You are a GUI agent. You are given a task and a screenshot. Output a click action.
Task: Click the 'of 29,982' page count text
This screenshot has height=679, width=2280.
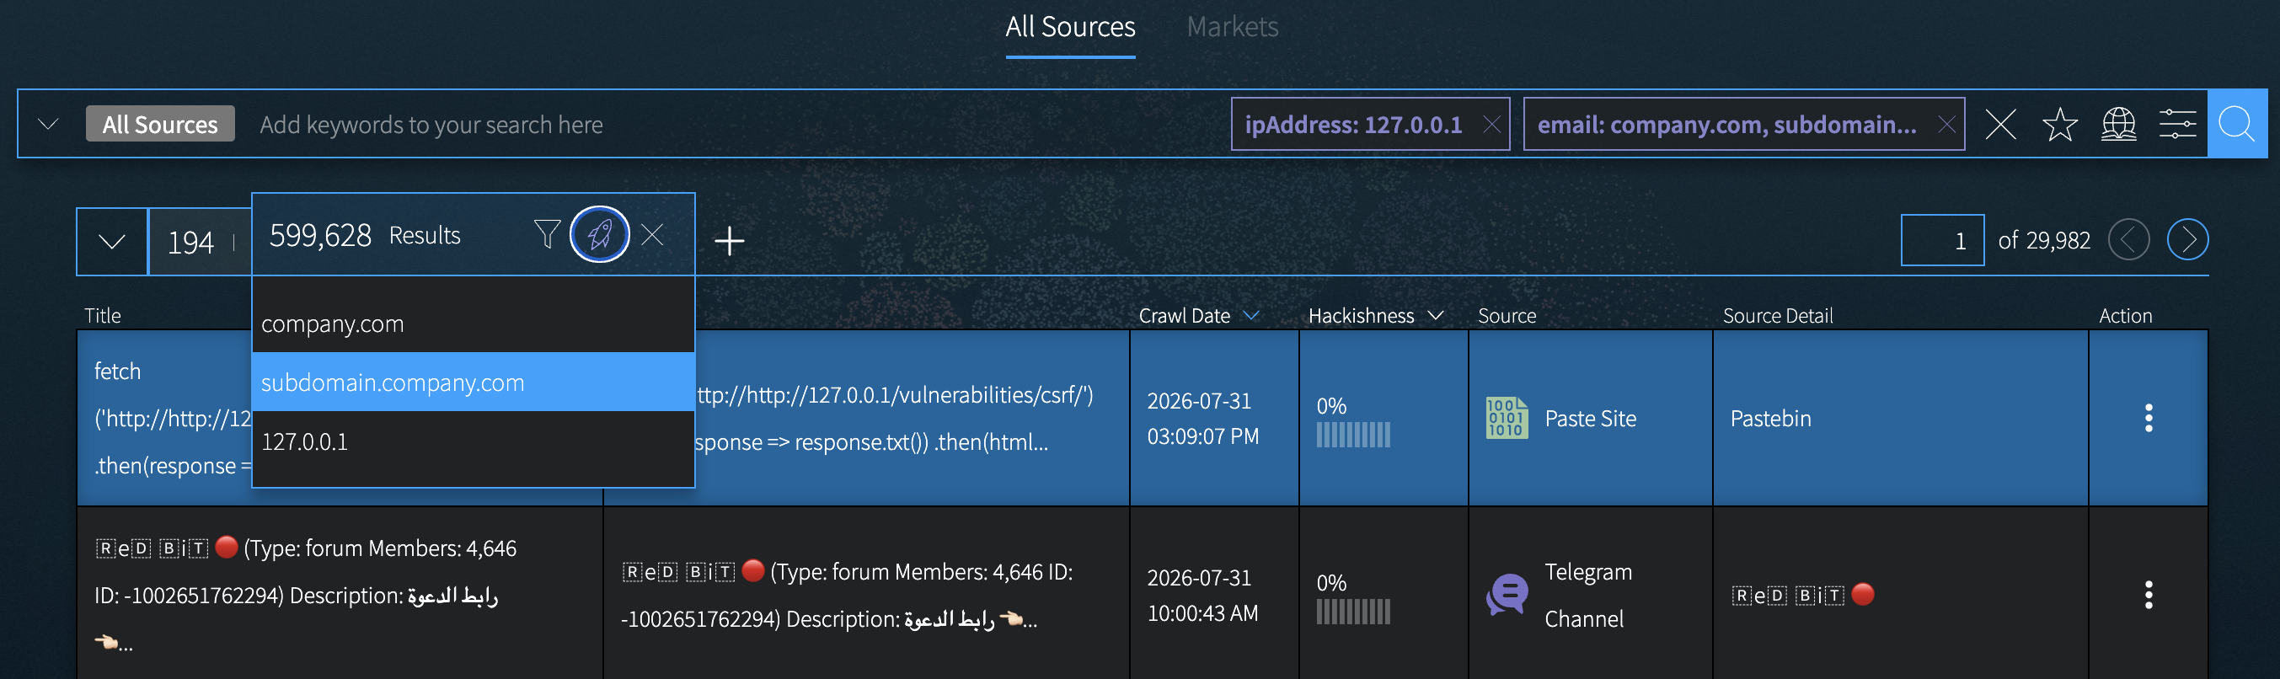2044,240
